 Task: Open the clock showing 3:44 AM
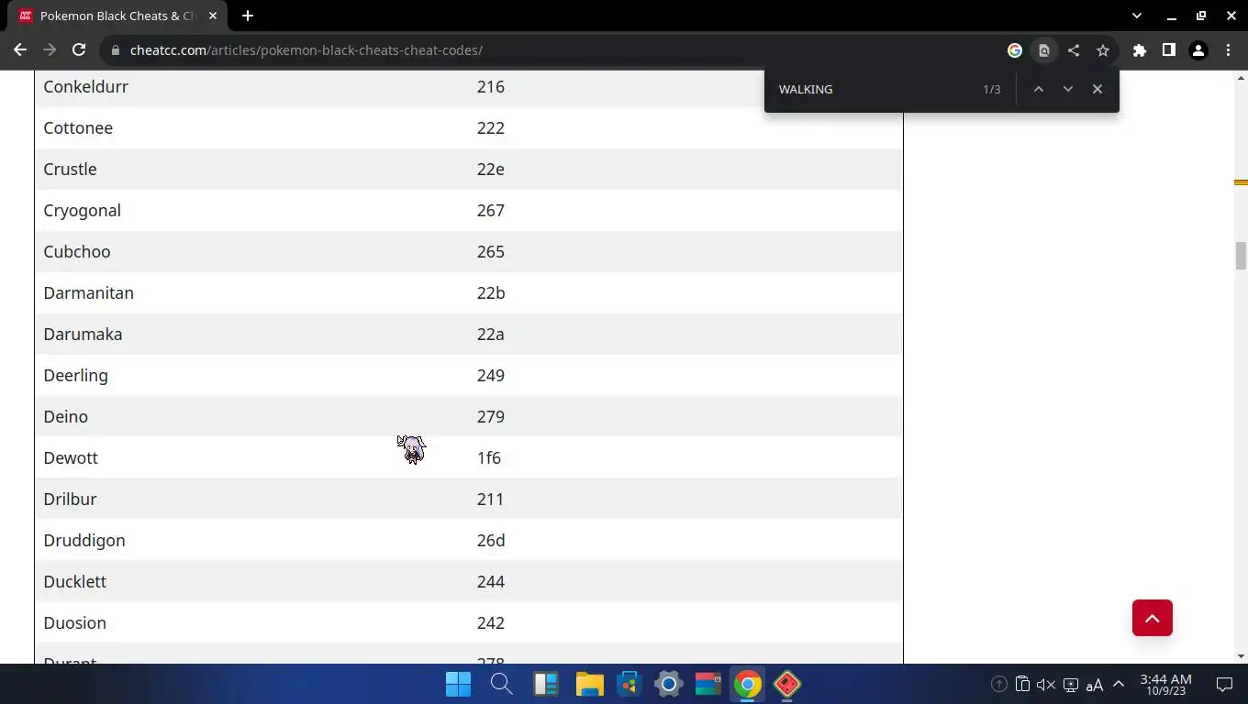1166,685
